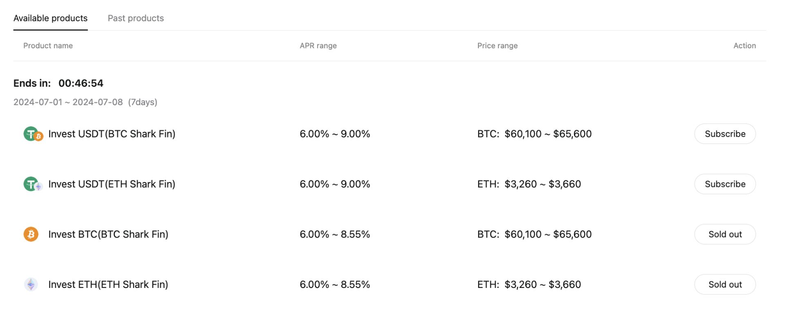Click the Product name column header
The height and width of the screenshot is (335, 785).
pos(48,46)
